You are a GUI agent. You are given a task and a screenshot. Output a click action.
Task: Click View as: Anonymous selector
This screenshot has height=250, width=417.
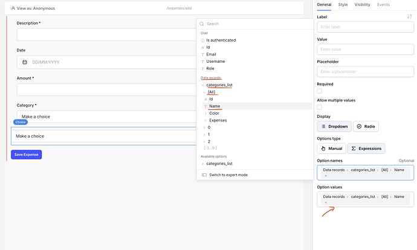click(x=33, y=8)
